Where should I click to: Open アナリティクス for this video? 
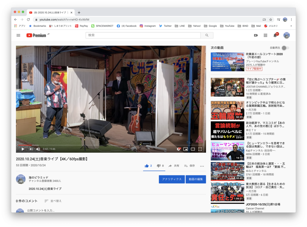click(172, 179)
